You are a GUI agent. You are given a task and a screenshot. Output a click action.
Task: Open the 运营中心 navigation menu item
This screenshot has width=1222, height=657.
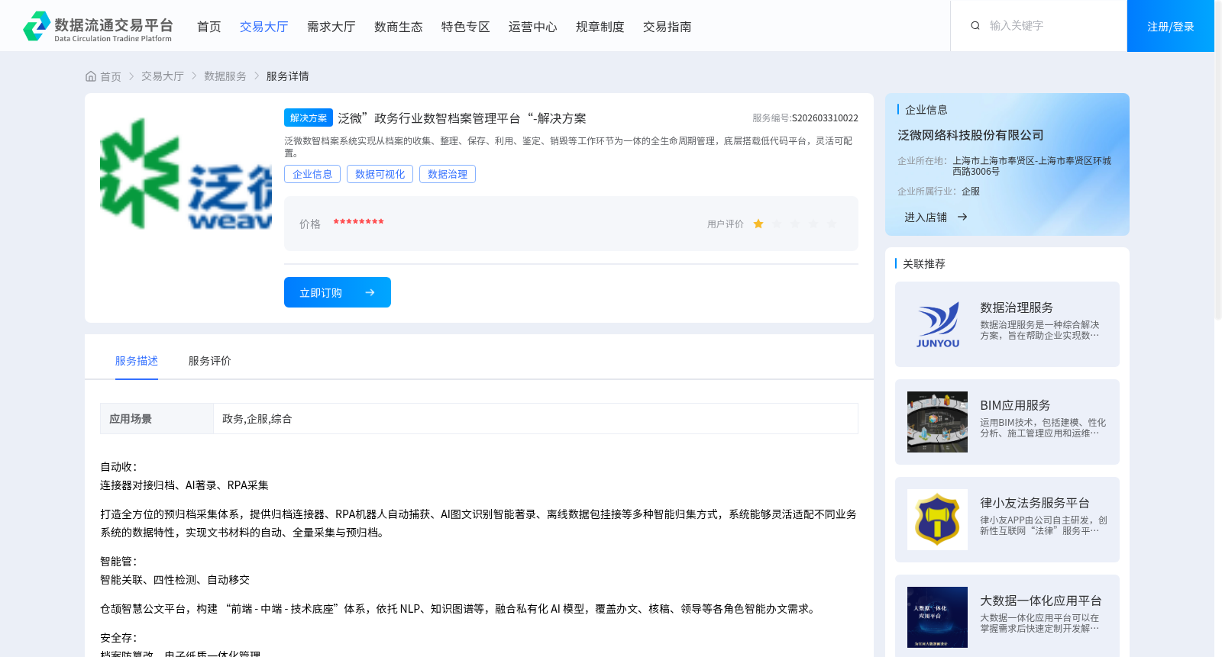pos(533,27)
